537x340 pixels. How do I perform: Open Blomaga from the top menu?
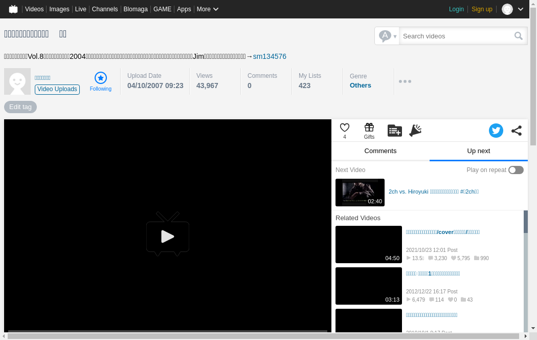[x=136, y=9]
